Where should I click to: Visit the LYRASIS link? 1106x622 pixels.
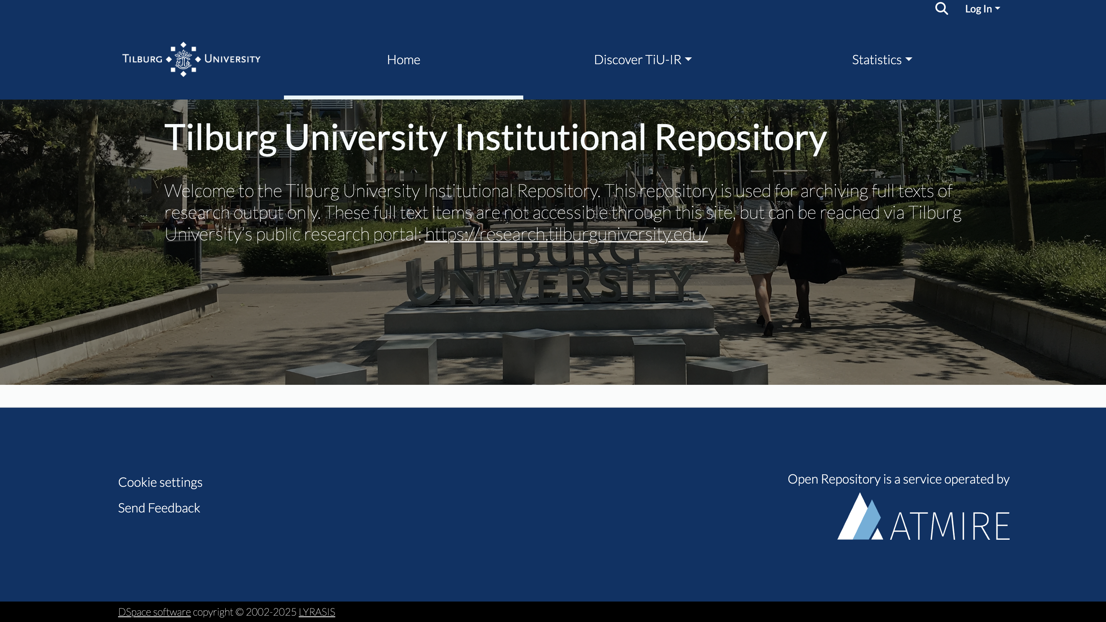pyautogui.click(x=316, y=612)
